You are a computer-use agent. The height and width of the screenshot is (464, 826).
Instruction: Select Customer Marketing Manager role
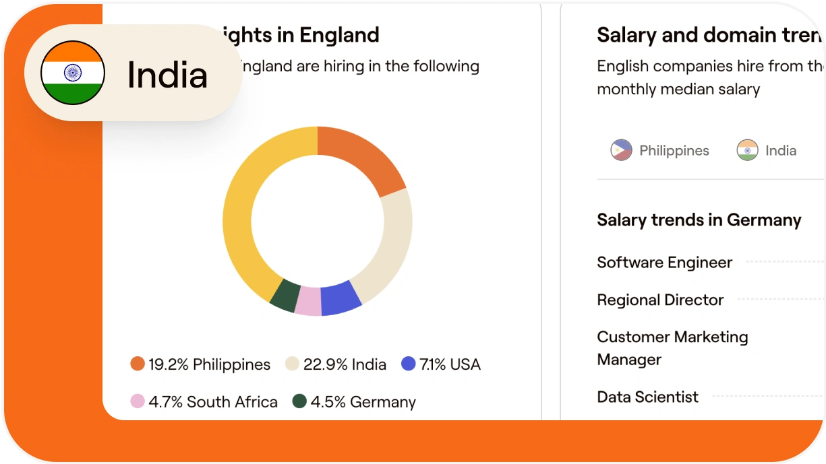[672, 347]
